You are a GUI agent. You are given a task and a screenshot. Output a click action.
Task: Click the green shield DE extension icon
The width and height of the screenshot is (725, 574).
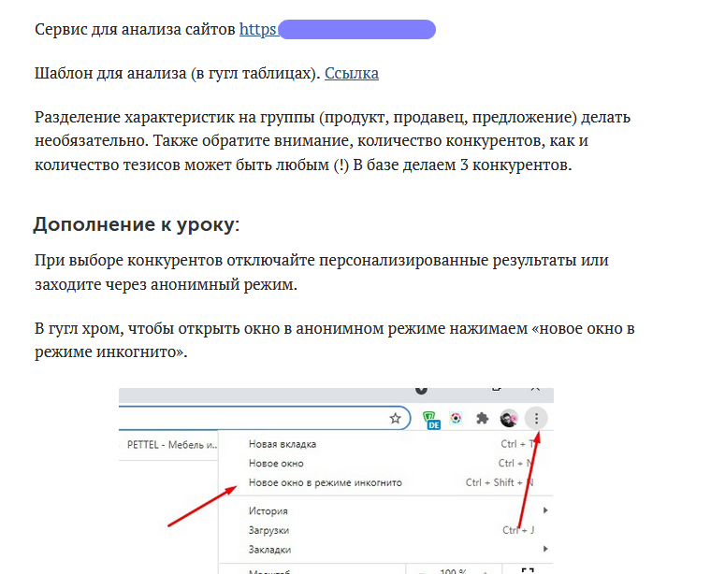pos(431,420)
